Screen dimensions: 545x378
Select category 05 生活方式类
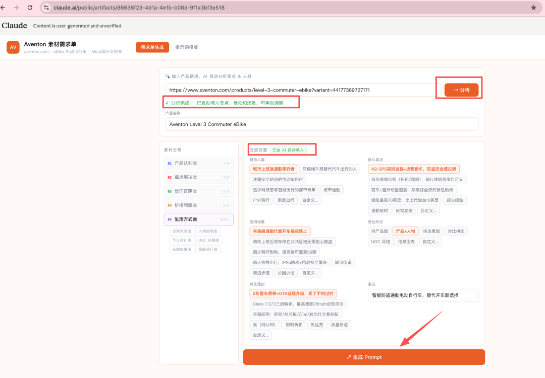[198, 219]
